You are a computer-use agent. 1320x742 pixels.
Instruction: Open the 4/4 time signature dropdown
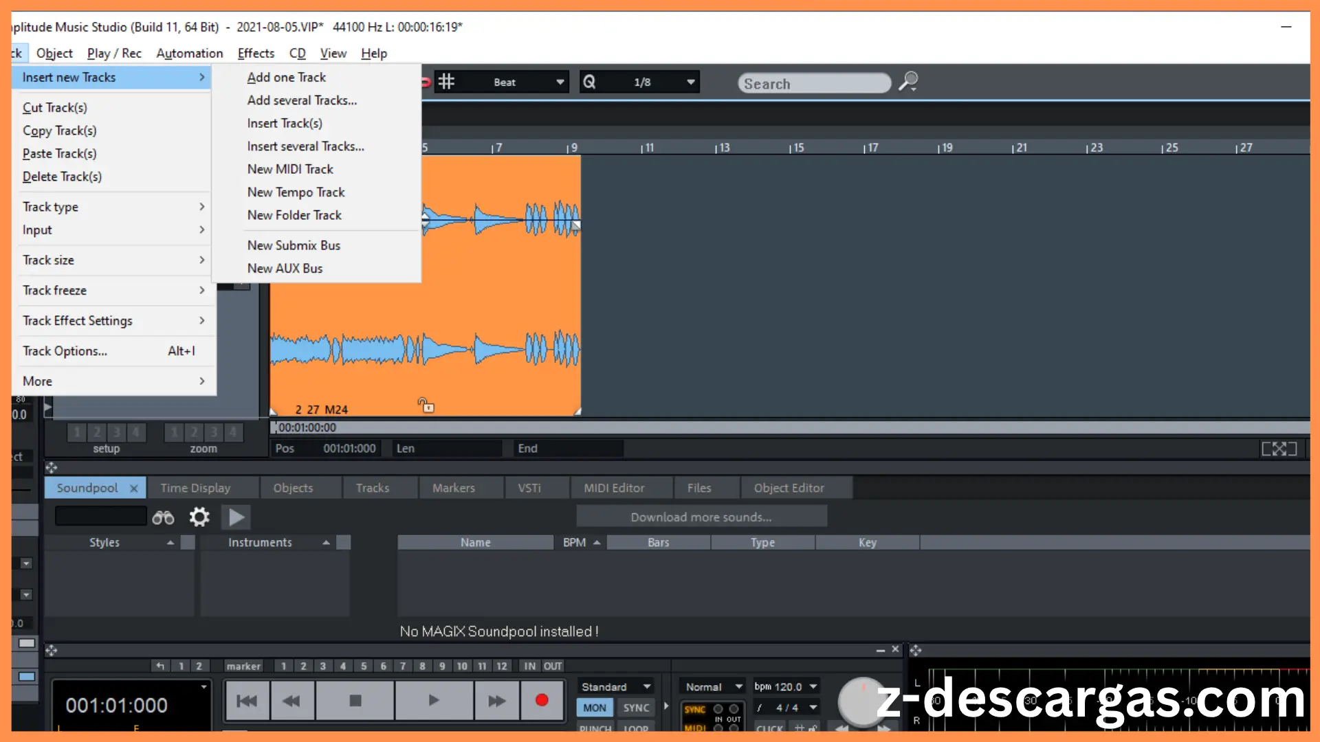tap(813, 707)
